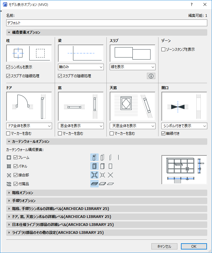This screenshot has height=253, width=212.
Task: Open the 線を表示 slab dropdown
Action: coord(132,67)
